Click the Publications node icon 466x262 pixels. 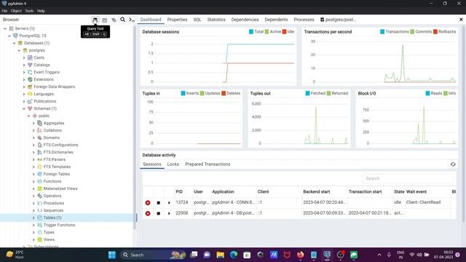[x=30, y=101]
